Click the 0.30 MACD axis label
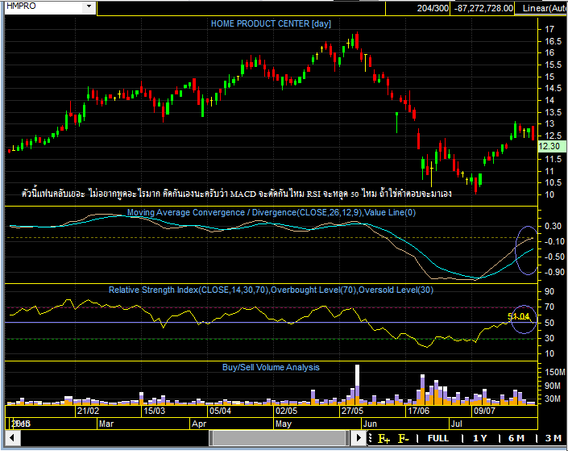Image resolution: width=568 pixels, height=451 pixels. (553, 226)
